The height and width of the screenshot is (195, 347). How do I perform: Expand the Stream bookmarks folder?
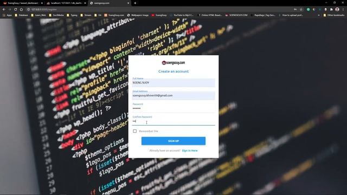click(x=86, y=15)
